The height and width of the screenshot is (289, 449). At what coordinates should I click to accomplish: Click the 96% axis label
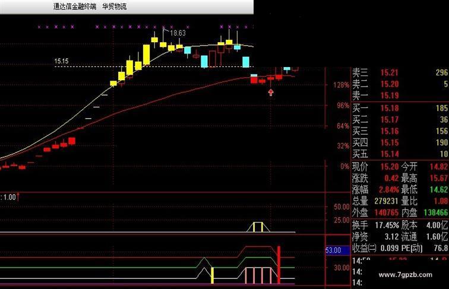343,106
